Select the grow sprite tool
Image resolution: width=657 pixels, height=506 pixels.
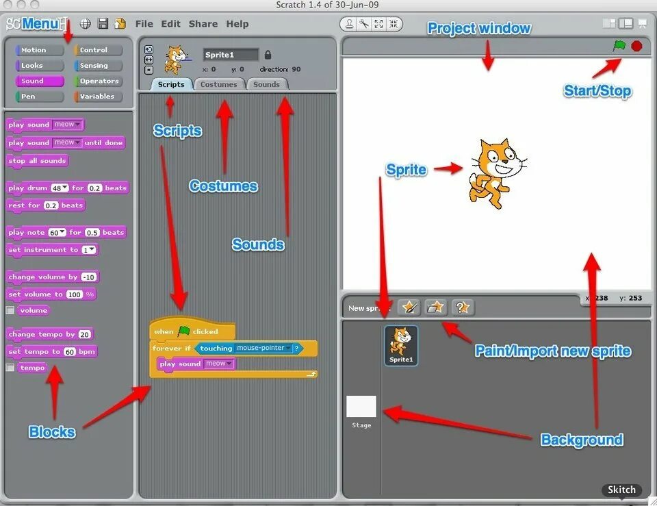point(378,24)
